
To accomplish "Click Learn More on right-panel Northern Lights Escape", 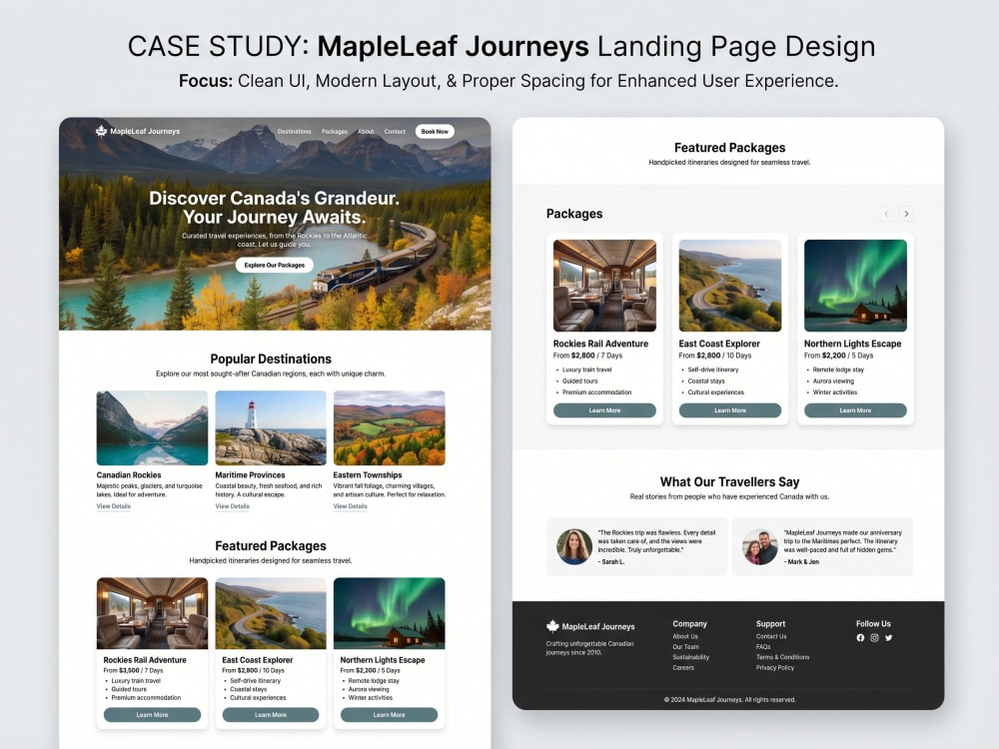I will click(x=855, y=410).
